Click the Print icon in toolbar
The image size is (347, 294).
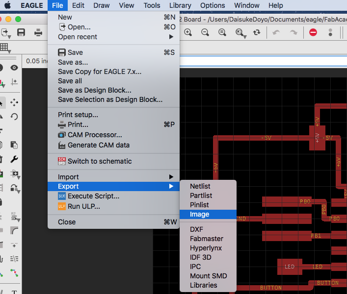coord(38,32)
